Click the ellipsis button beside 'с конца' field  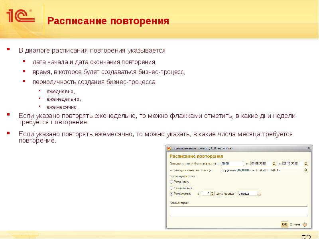[x=259, y=194]
